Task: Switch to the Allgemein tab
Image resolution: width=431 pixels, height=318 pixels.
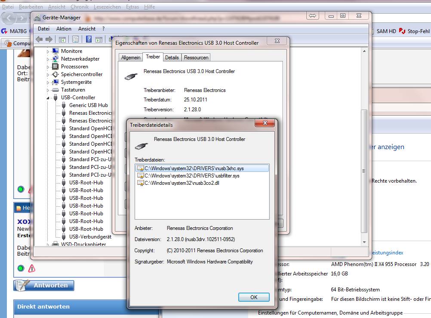Action: [131, 58]
